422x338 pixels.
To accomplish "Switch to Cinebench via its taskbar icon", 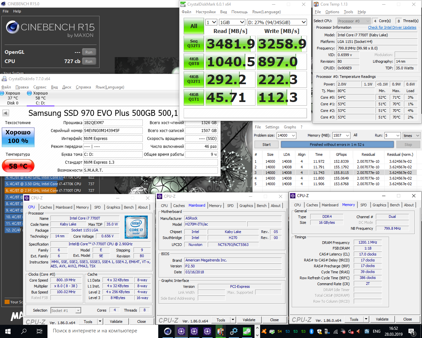I will pos(168,331).
